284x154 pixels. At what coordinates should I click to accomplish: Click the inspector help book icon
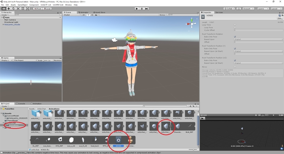(280, 16)
